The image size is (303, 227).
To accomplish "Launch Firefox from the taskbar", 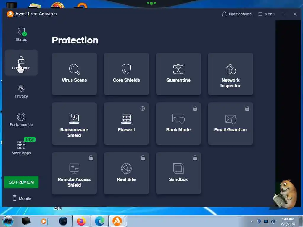I will (81, 221).
